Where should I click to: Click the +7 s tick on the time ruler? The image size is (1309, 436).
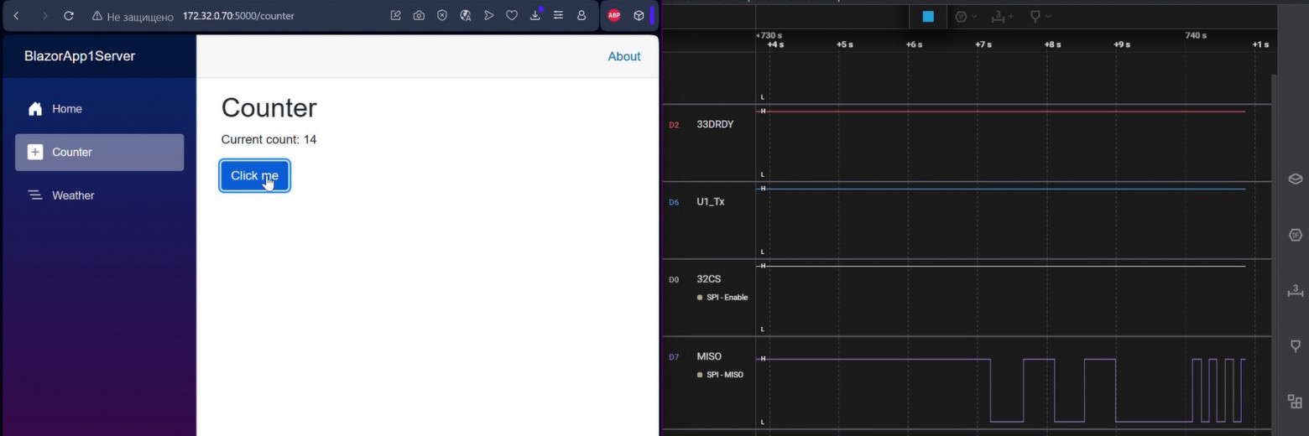click(983, 44)
